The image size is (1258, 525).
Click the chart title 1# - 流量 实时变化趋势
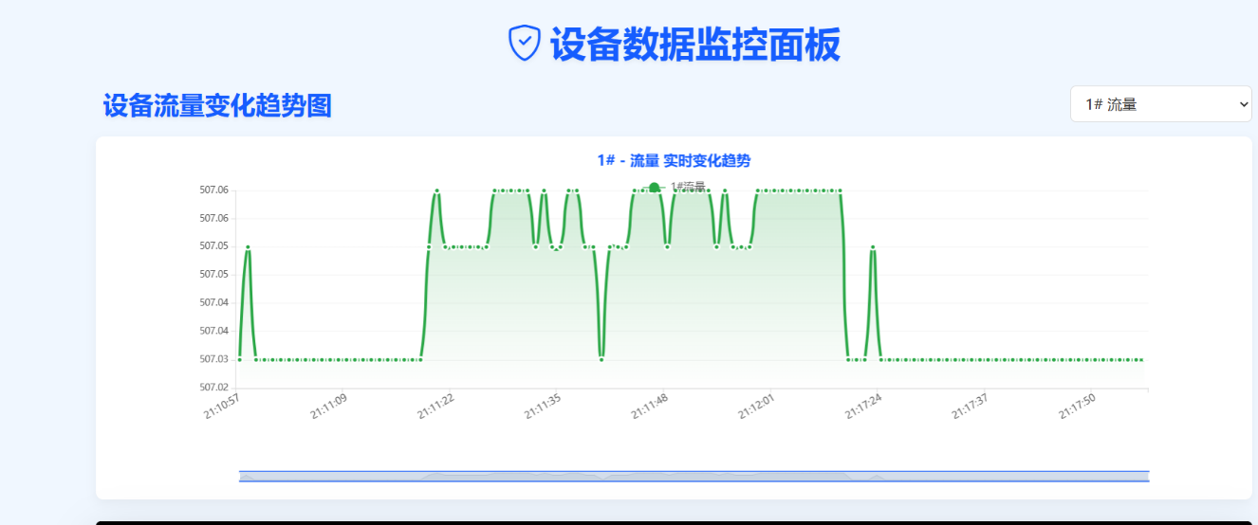[x=674, y=160]
